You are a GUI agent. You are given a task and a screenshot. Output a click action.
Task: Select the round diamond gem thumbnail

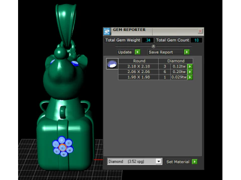[x=112, y=64]
